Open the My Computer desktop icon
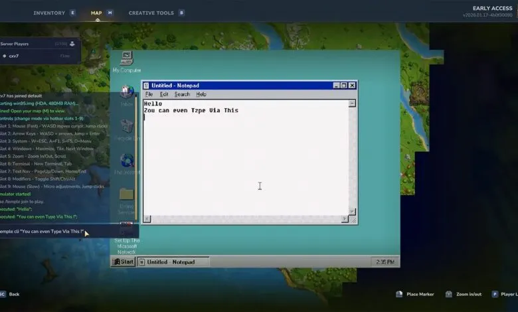The image size is (518, 312). tap(127, 62)
